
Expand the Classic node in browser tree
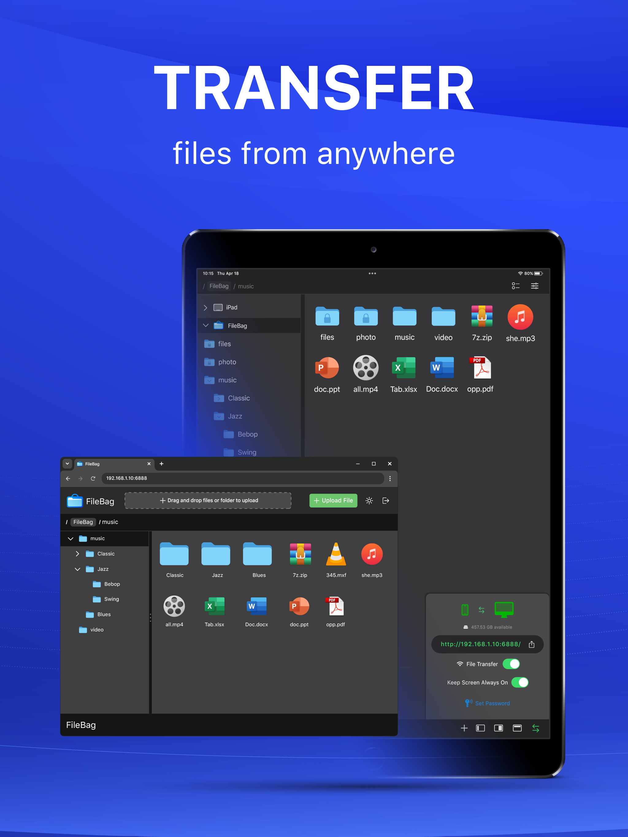(x=77, y=554)
